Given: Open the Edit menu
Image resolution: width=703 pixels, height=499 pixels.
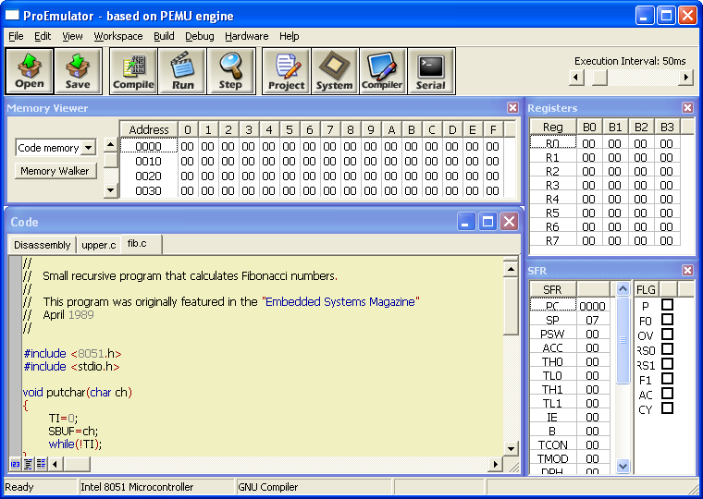Looking at the screenshot, I should click(x=43, y=36).
